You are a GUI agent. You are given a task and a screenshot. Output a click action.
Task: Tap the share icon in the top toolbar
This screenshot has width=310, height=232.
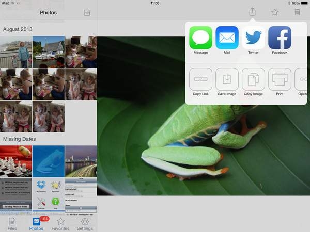point(252,12)
